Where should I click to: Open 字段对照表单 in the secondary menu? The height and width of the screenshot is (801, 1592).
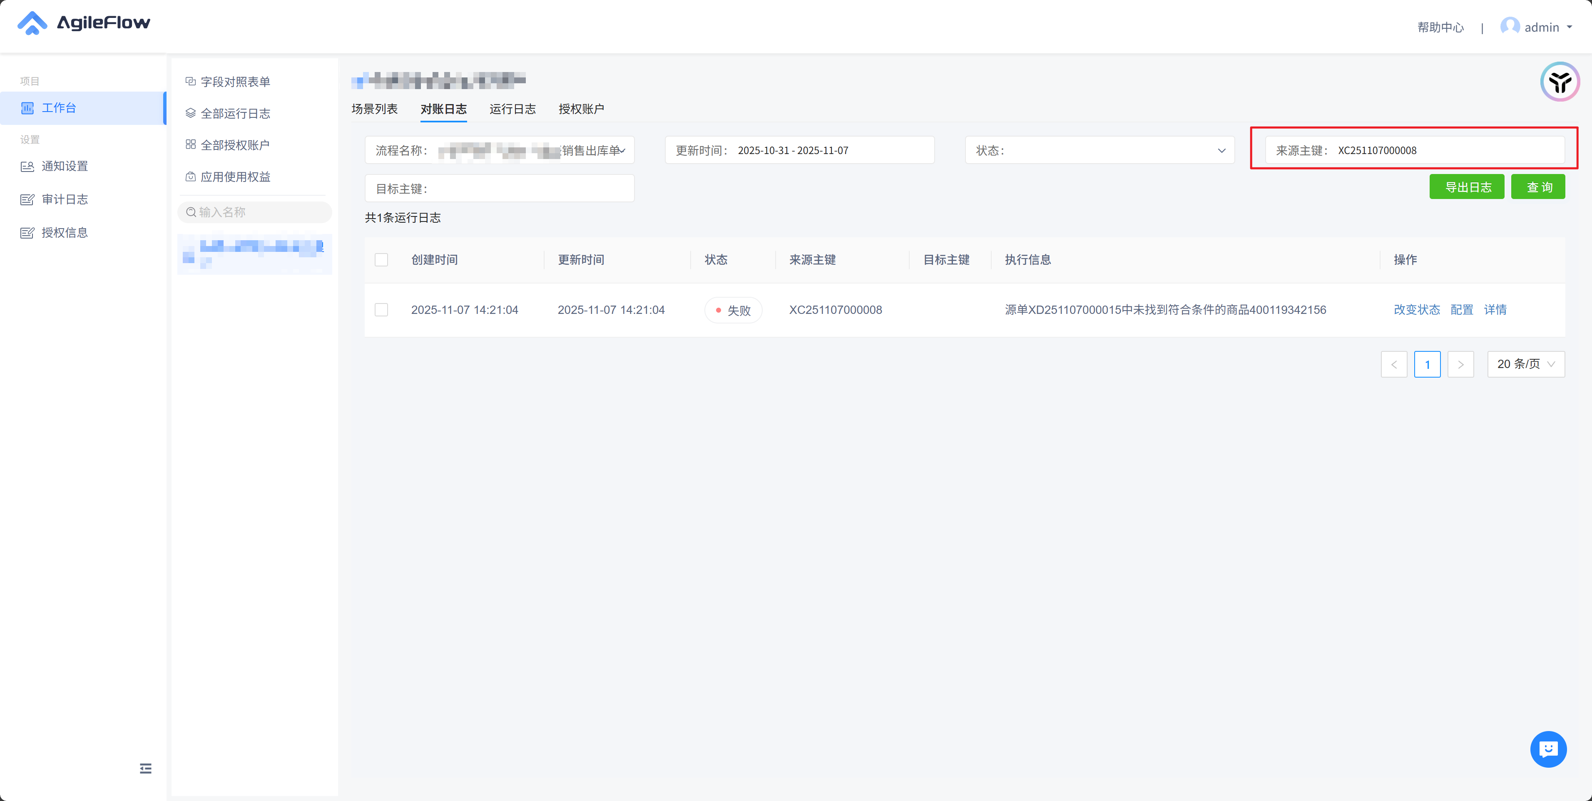[235, 82]
